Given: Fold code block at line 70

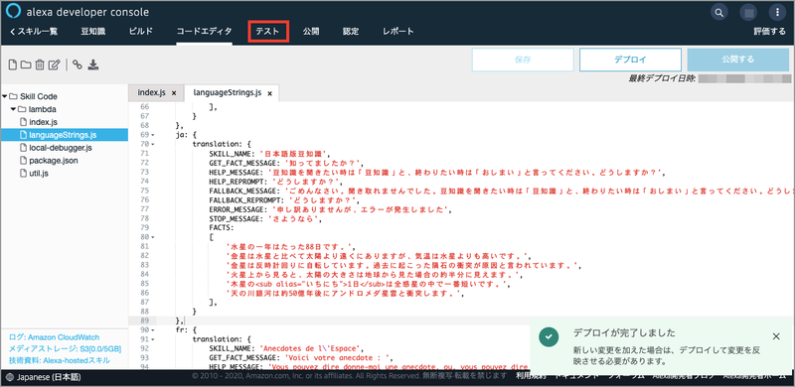Looking at the screenshot, I should (153, 144).
